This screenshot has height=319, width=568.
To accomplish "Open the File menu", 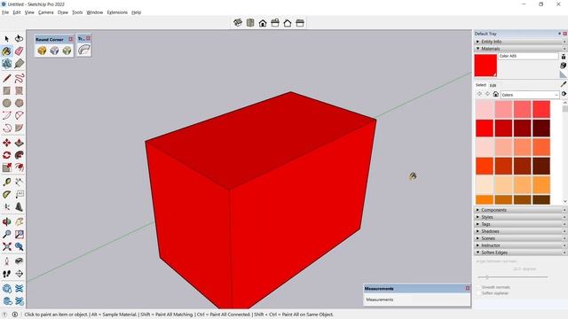I will point(5,12).
